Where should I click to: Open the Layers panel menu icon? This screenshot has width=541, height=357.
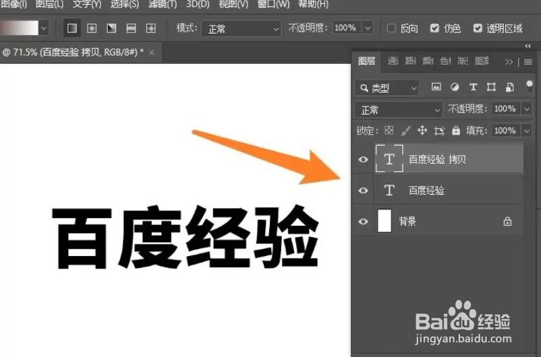(x=528, y=62)
